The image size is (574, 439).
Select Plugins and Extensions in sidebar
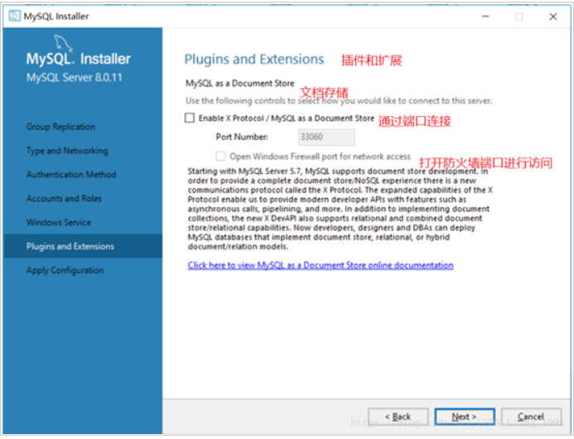coord(83,246)
